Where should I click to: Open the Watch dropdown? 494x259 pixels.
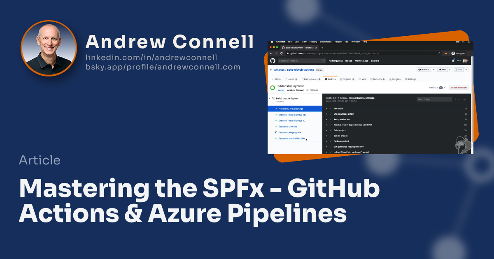[424, 70]
